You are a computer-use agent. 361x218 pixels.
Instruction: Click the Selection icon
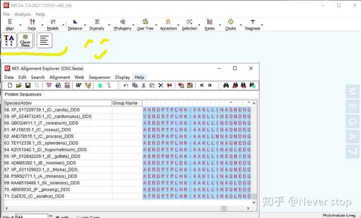(x=190, y=22)
